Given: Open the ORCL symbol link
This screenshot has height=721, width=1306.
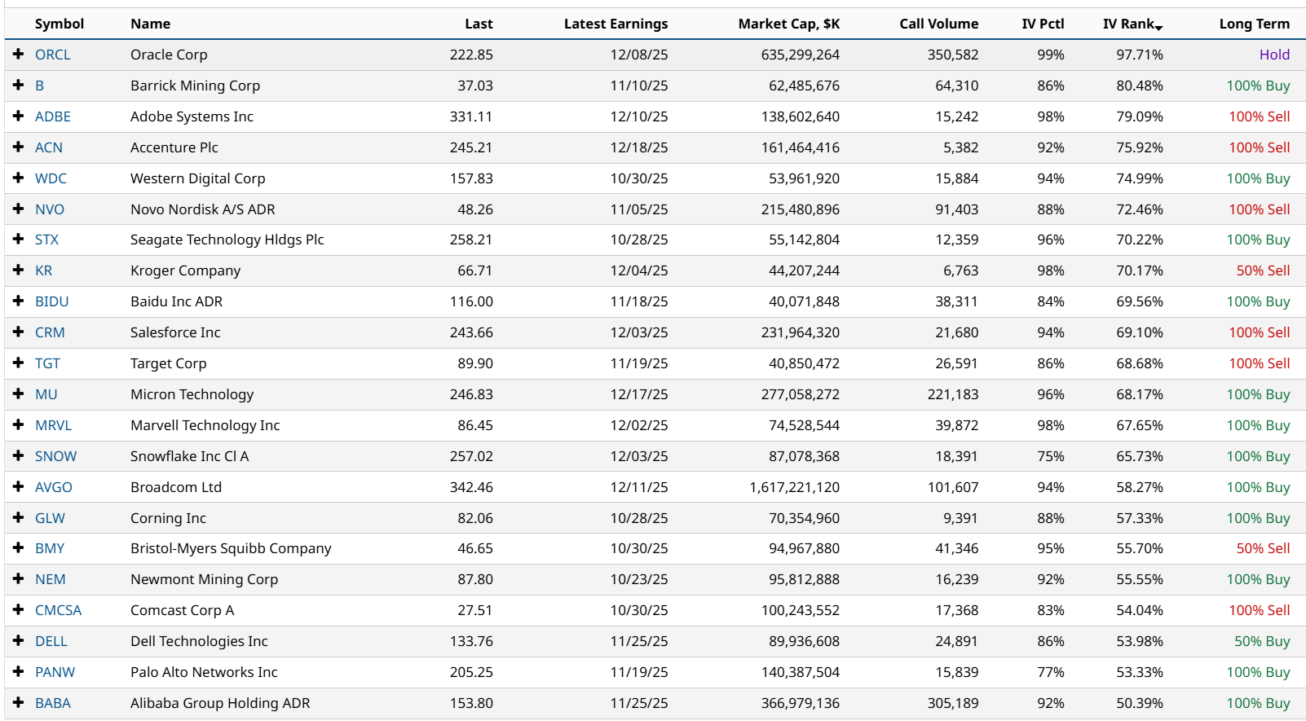Looking at the screenshot, I should pyautogui.click(x=53, y=55).
